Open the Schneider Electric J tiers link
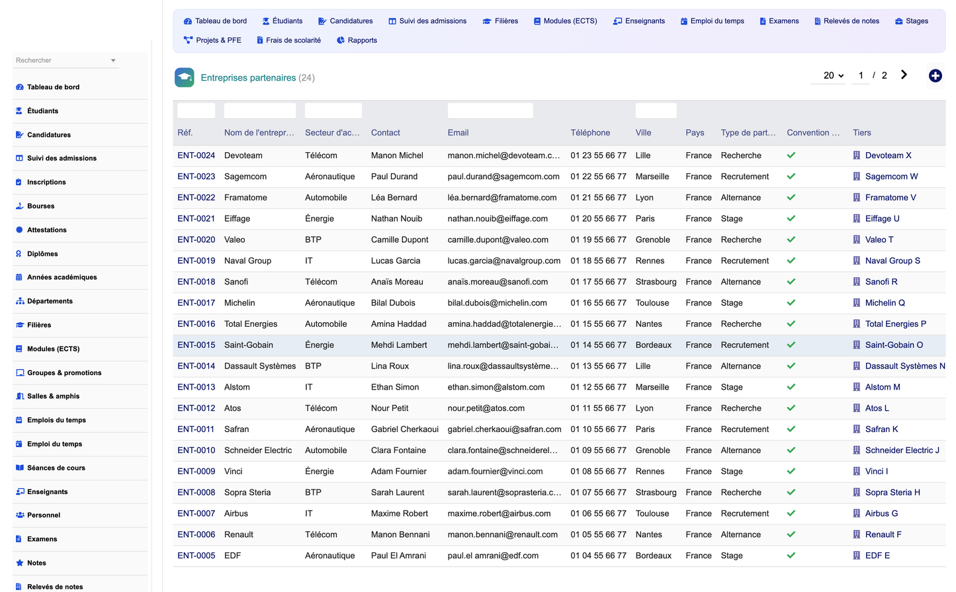 (x=902, y=450)
